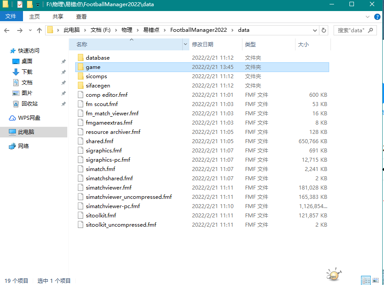The width and height of the screenshot is (384, 285).
Task: Click the properties icon in title bar
Action: [19, 4]
